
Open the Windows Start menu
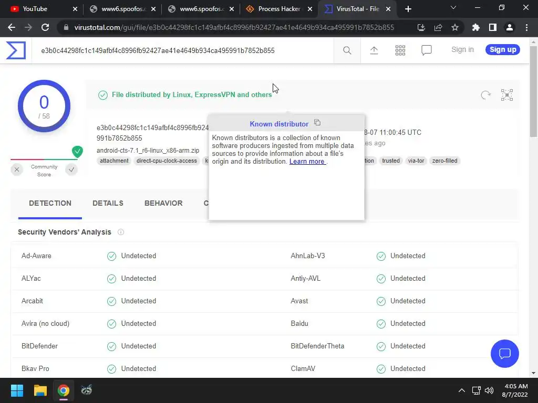(17, 390)
